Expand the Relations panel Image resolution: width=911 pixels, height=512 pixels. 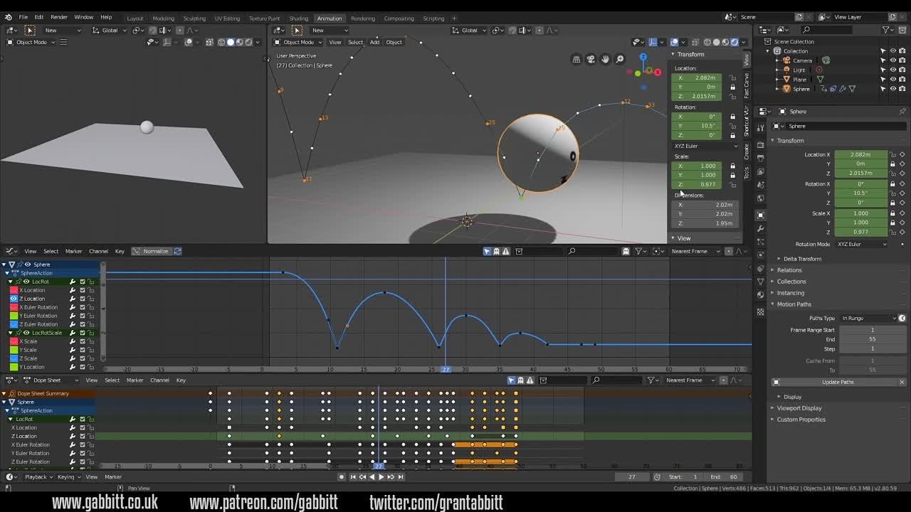click(789, 270)
